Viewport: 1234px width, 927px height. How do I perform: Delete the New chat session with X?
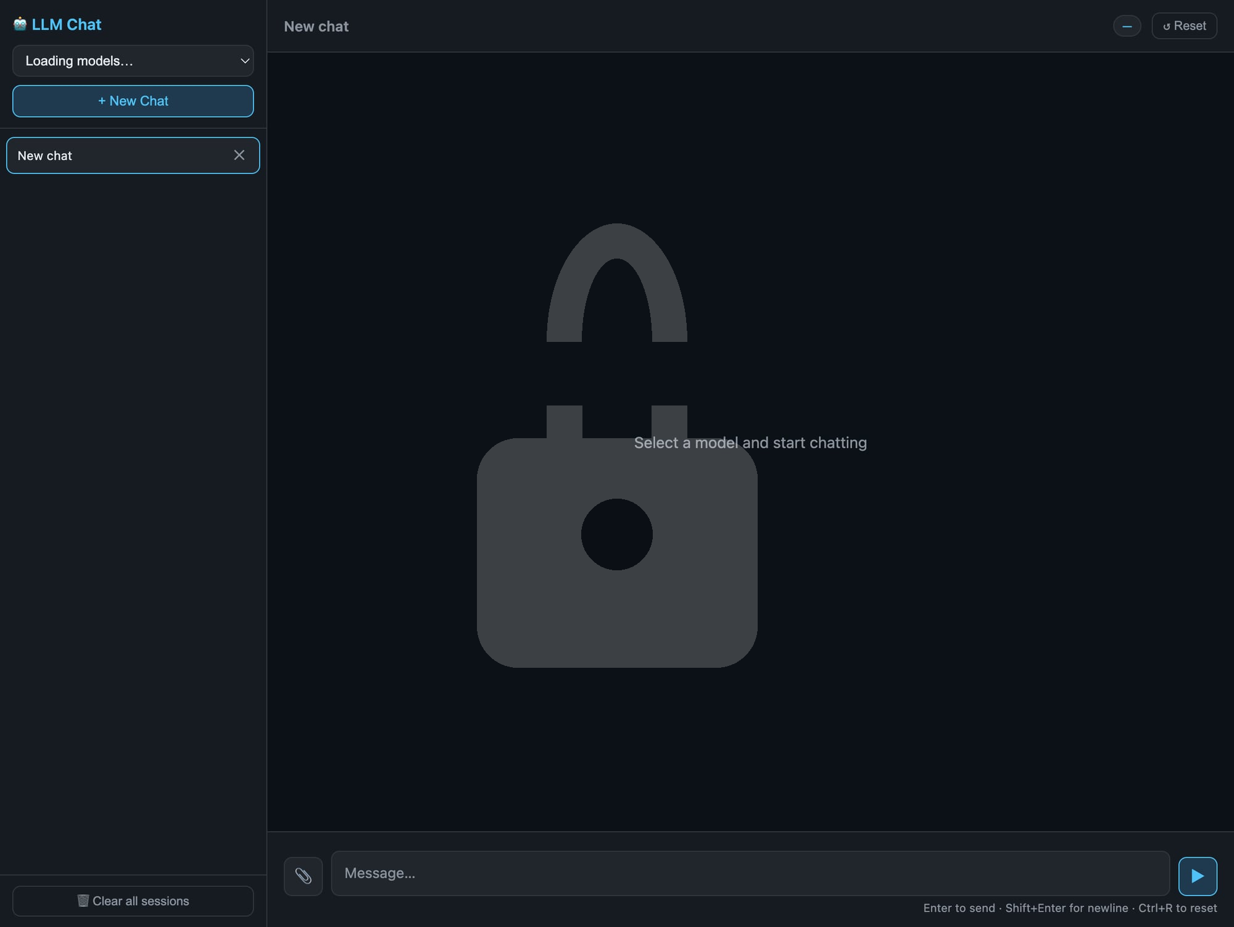point(239,155)
